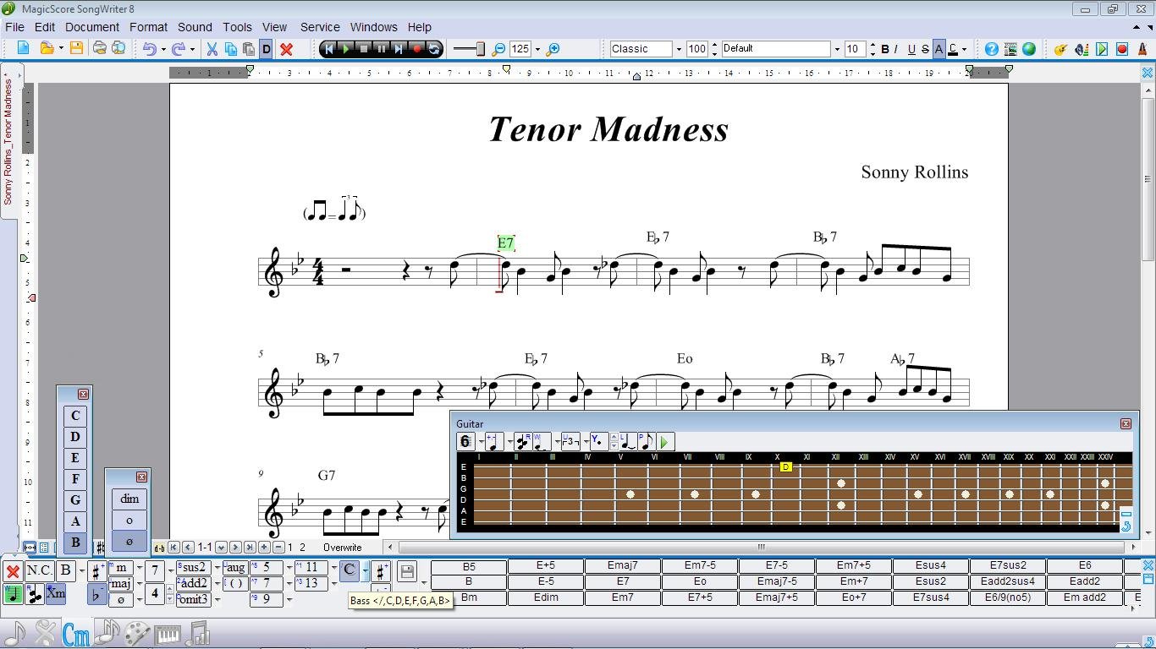This screenshot has width=1156, height=649.
Task: Toggle the Xm chord mode button
Action: (56, 594)
